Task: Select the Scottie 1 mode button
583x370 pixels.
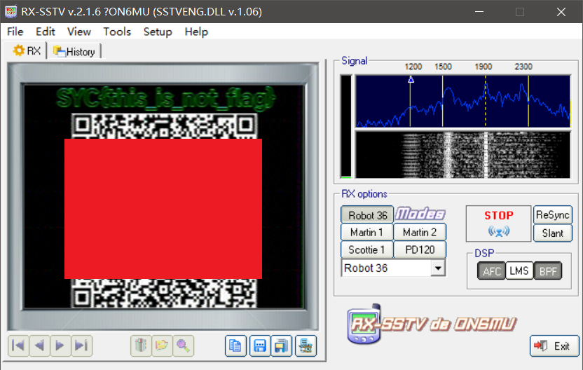Action: 367,250
